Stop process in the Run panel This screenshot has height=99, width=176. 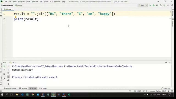pyautogui.click(x=4, y=70)
